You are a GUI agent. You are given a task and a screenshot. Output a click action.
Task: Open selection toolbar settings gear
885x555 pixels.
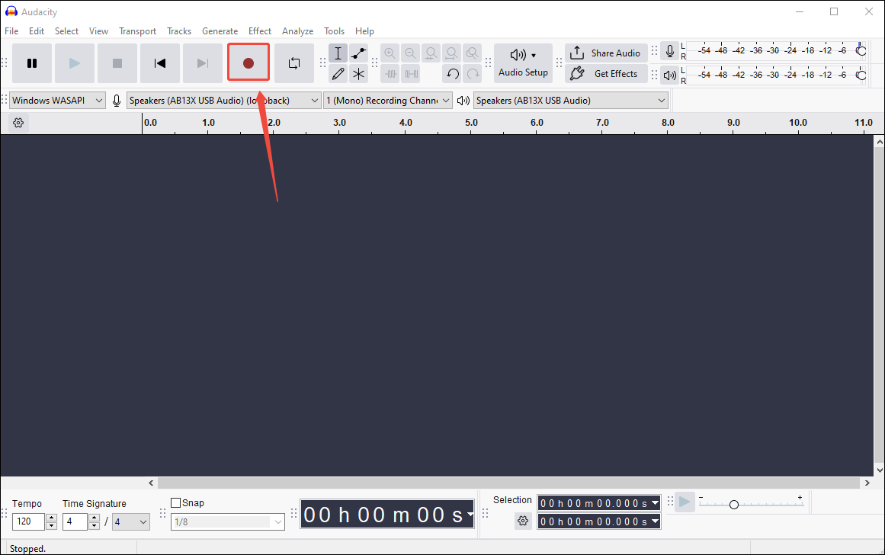(x=523, y=521)
